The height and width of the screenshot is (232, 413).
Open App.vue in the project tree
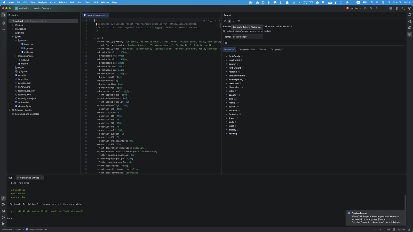tap(25, 60)
